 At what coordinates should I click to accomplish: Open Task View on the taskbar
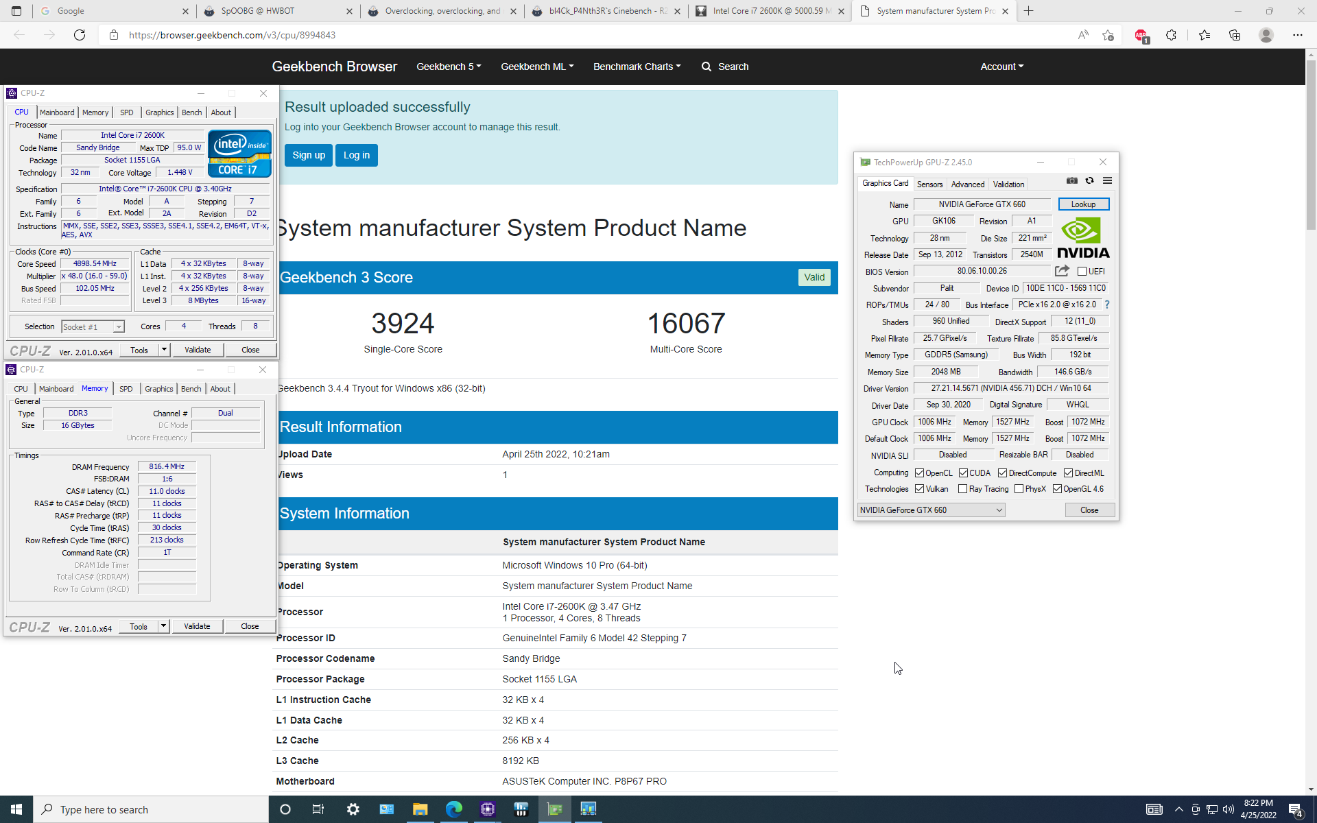(x=318, y=809)
